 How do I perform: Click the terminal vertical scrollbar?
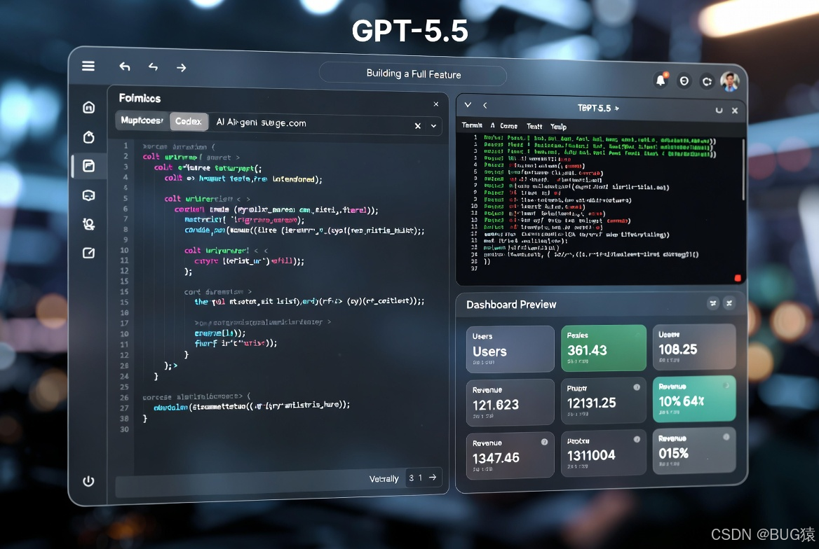pos(743,169)
